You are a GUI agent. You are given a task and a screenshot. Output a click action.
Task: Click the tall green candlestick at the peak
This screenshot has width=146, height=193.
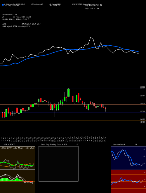(68, 93)
